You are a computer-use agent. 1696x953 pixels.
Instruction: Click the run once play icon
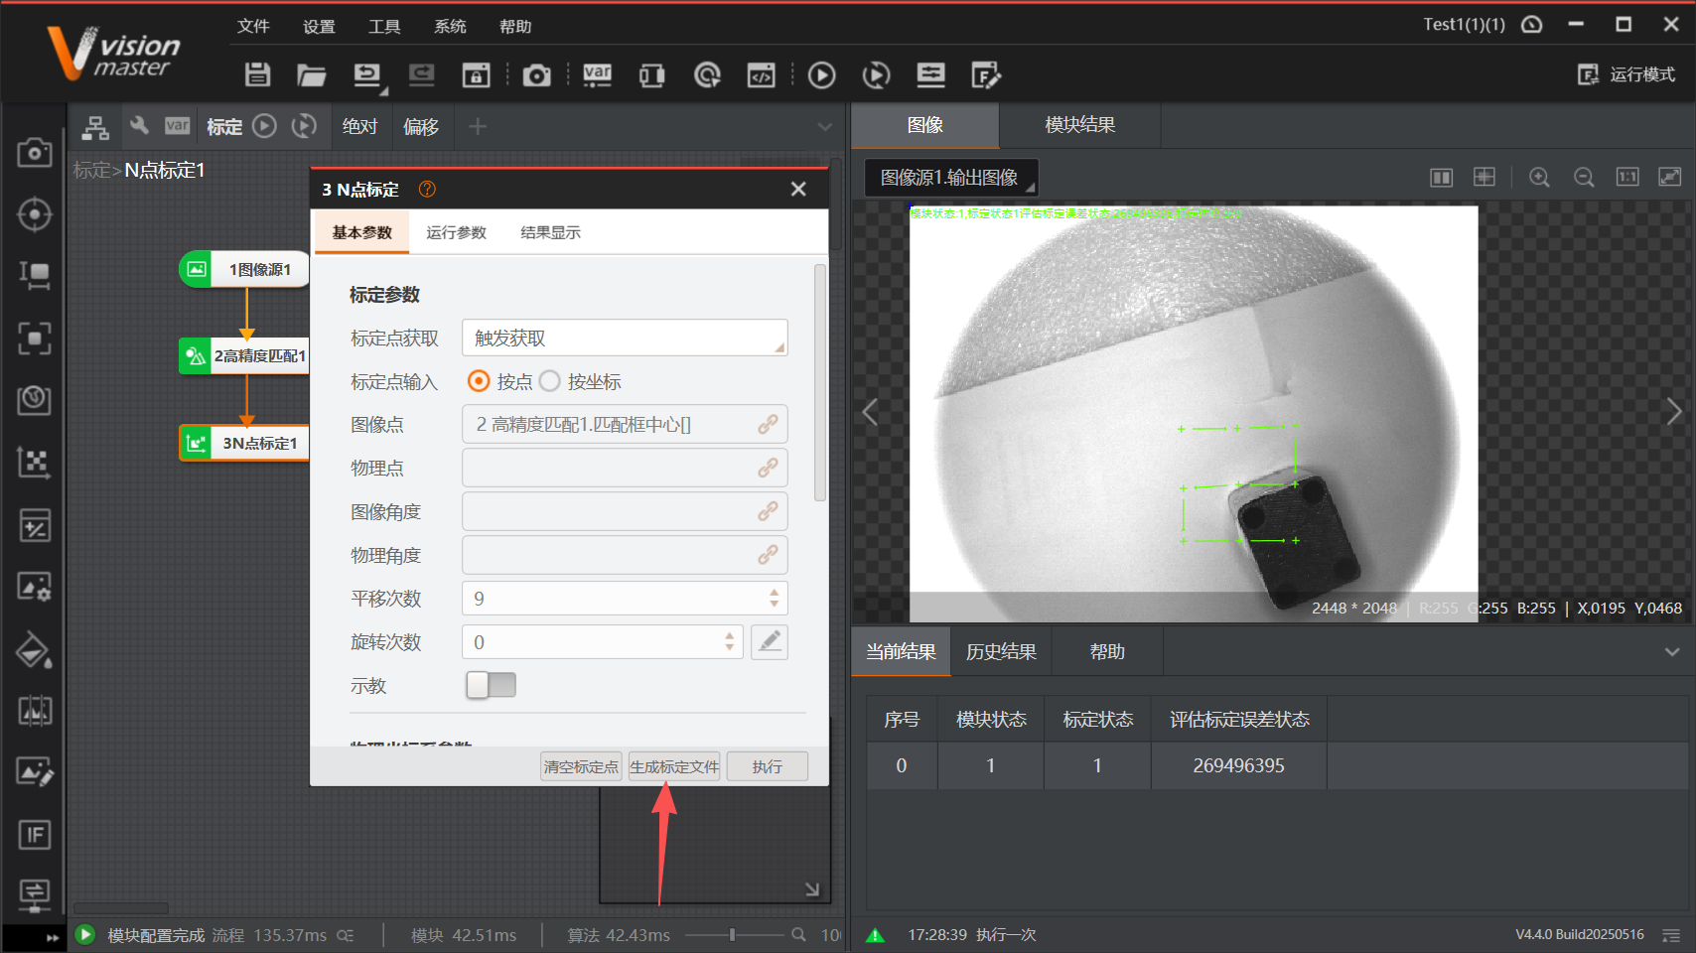click(821, 74)
